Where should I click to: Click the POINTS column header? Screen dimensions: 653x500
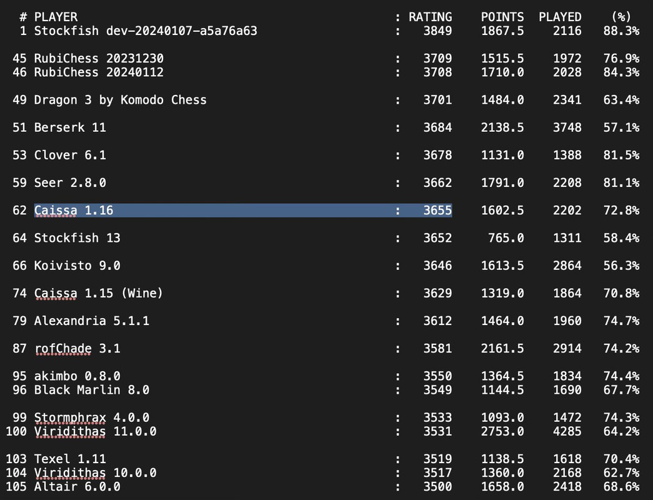502,17
